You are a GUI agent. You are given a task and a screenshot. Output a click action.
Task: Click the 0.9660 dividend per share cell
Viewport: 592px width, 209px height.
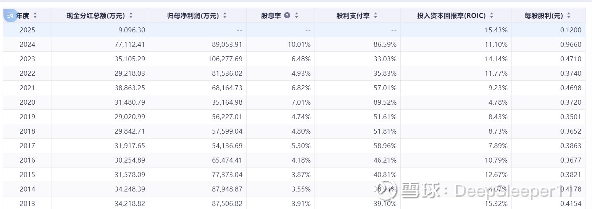click(x=571, y=45)
